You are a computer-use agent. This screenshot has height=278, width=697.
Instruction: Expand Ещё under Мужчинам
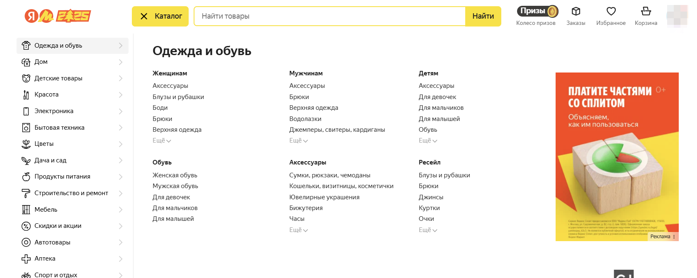click(299, 140)
